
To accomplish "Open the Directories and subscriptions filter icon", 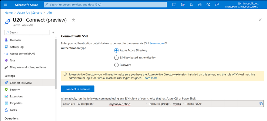I will (183, 5).
